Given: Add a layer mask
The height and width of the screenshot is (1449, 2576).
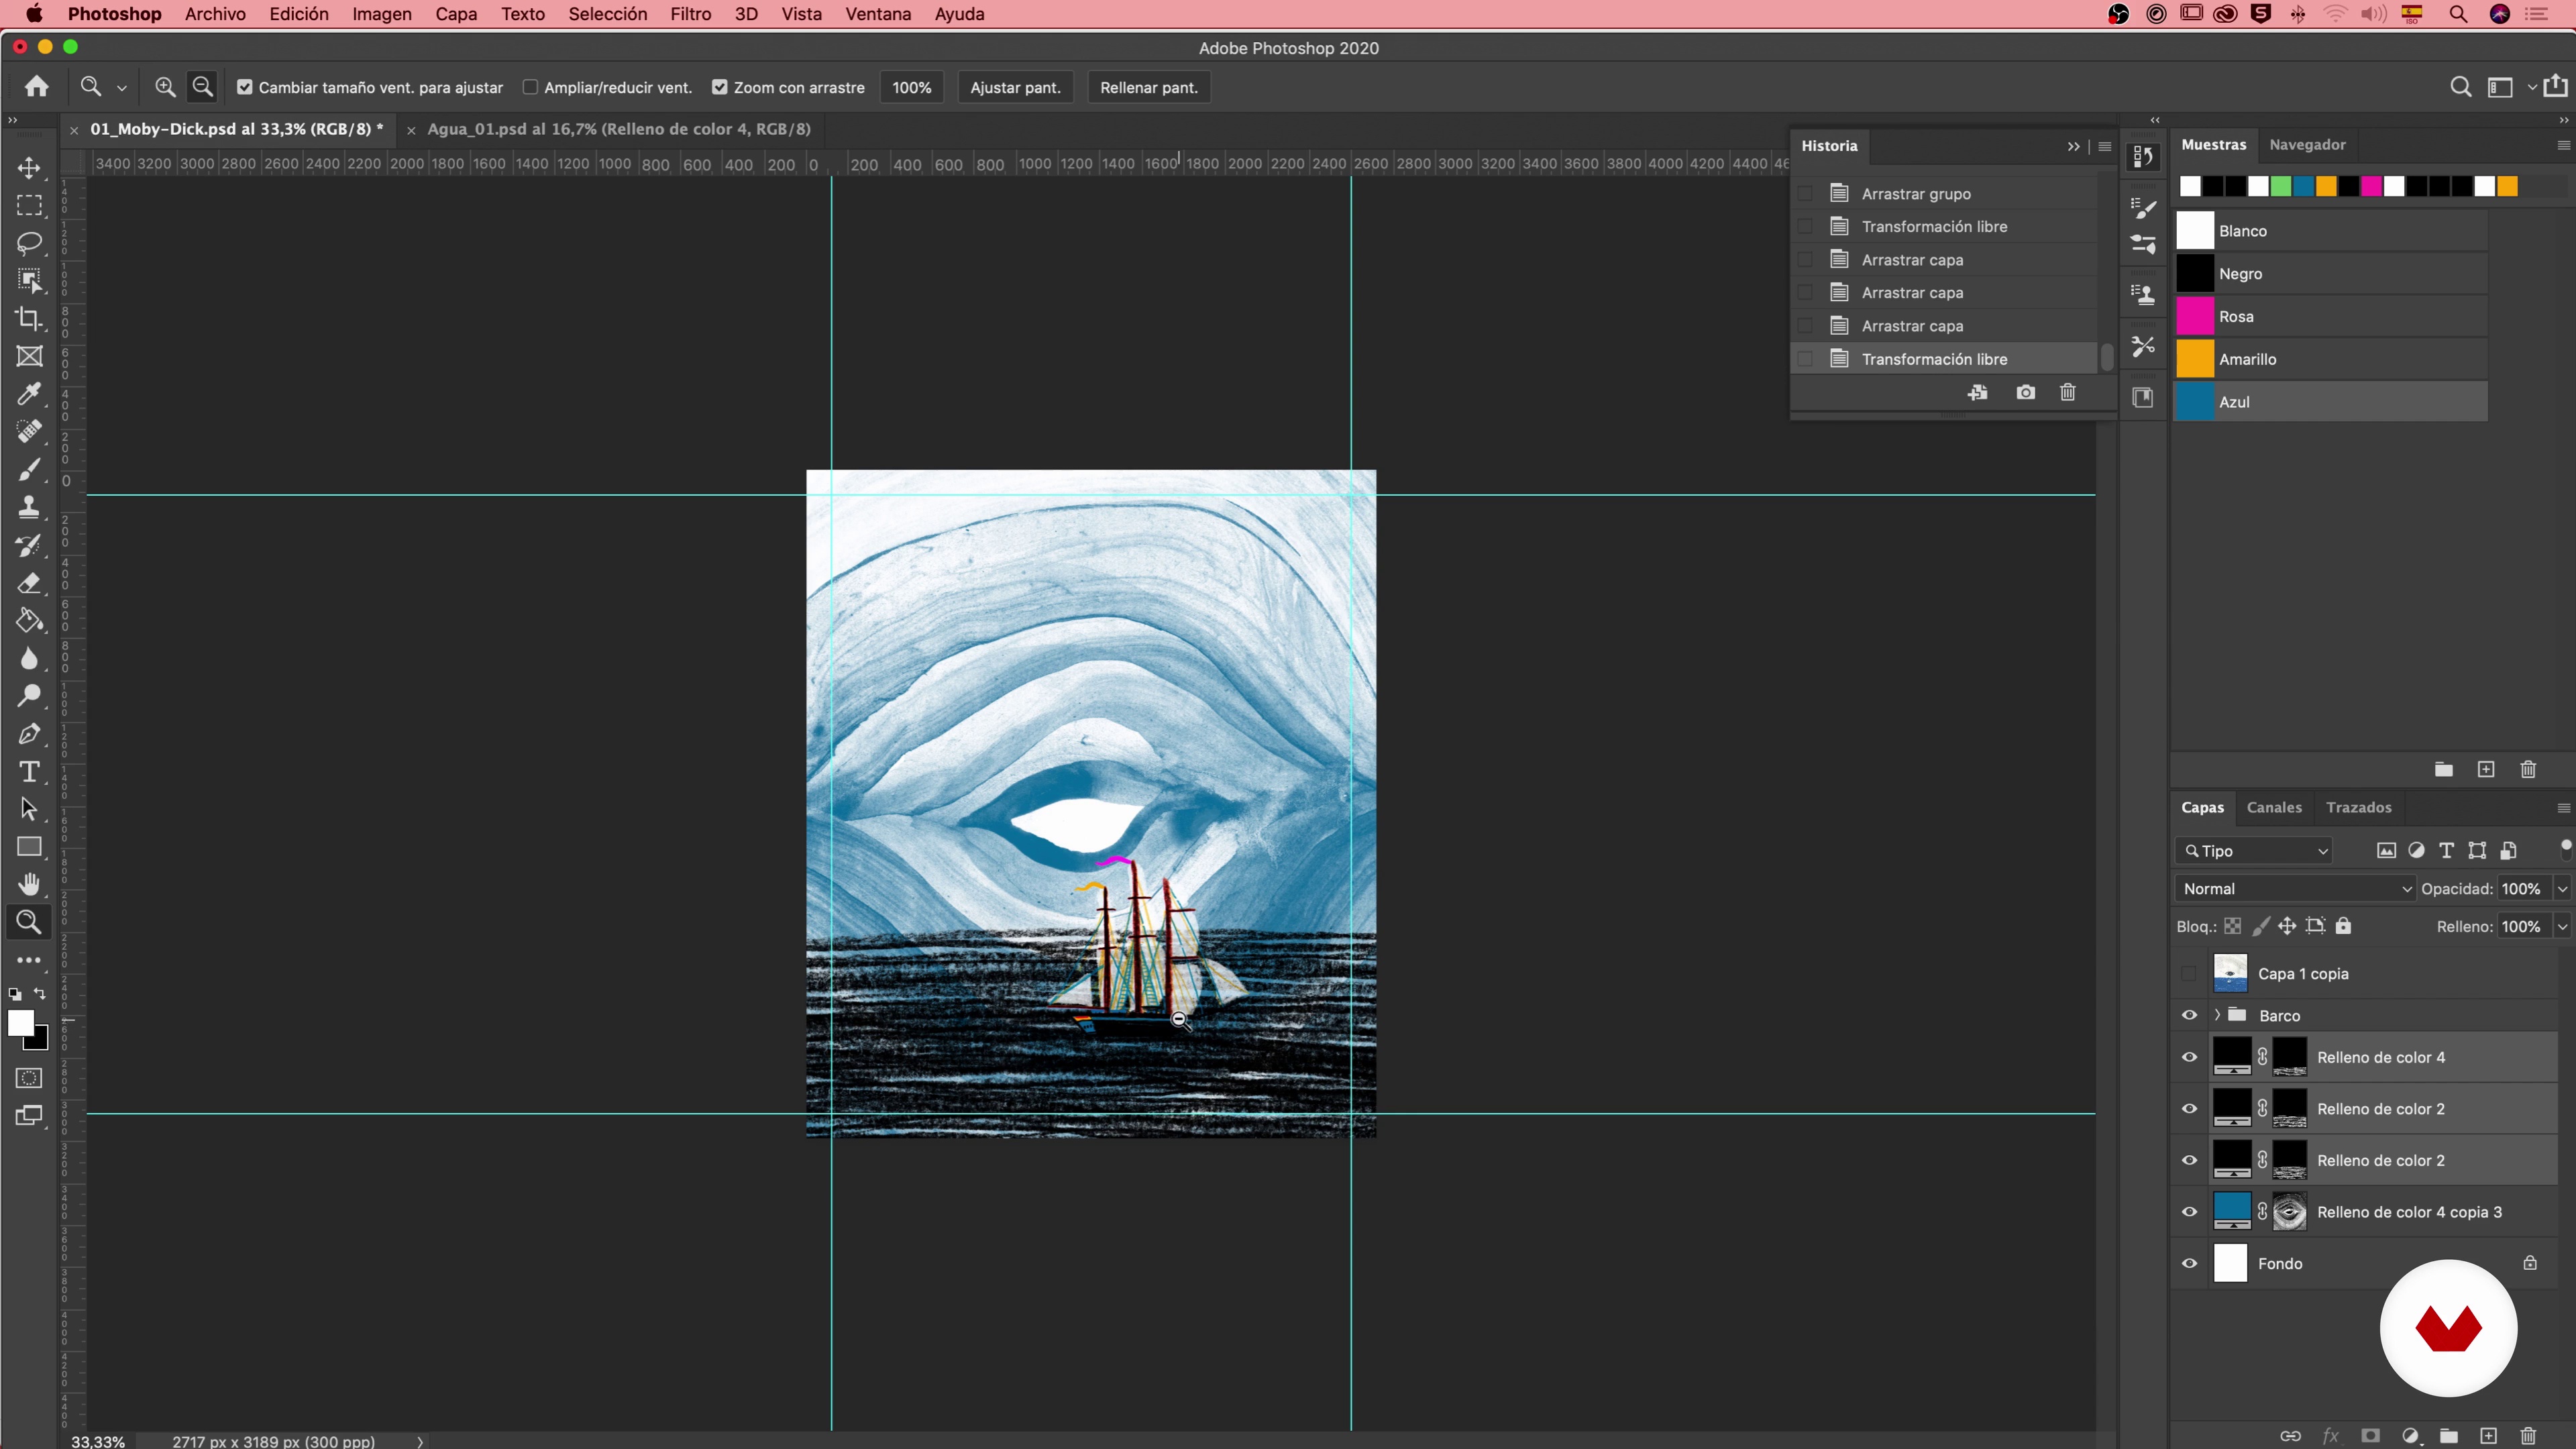Looking at the screenshot, I should 2370,1435.
